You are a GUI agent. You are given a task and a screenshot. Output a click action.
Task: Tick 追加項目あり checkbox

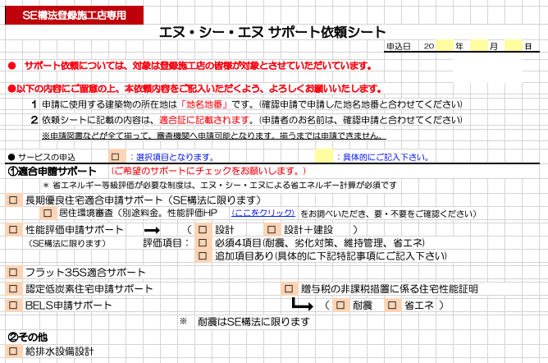(203, 256)
